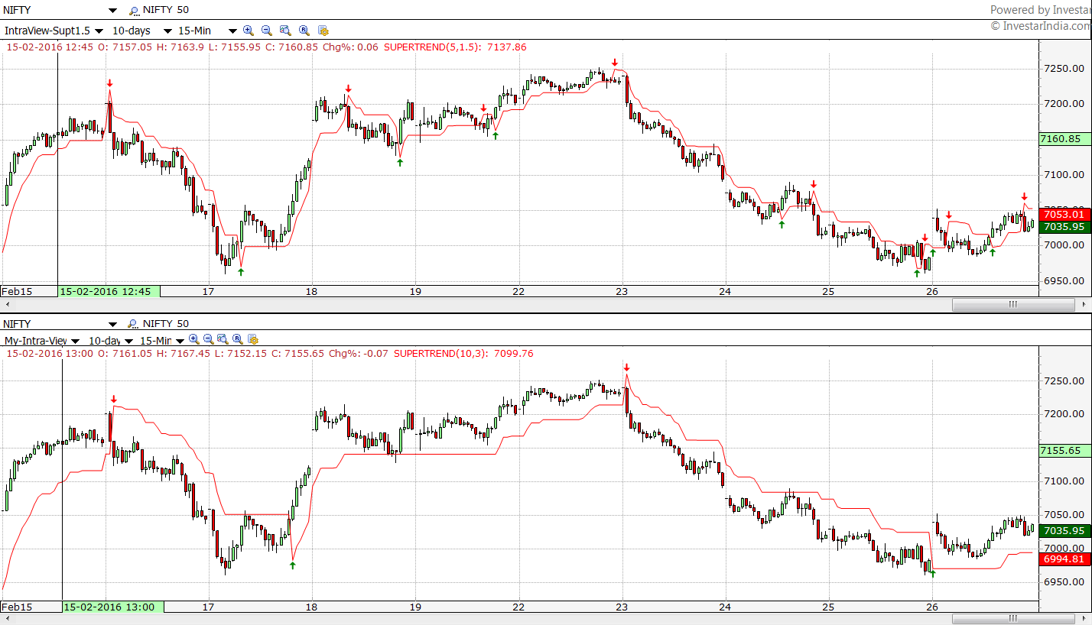Select zoom-to-area tool in the bottom chart toolbar
The image size is (1092, 625).
[223, 339]
